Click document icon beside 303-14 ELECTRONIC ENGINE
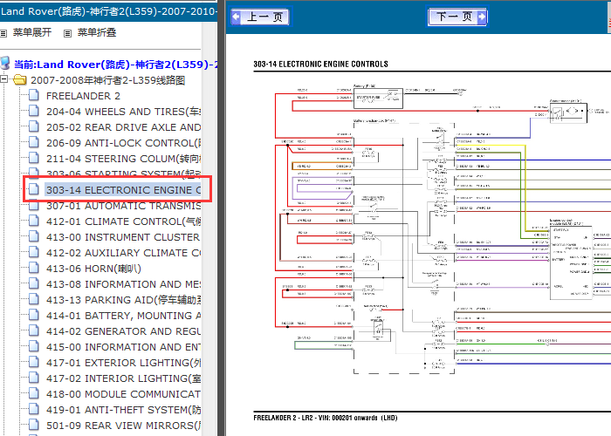 pos(34,189)
